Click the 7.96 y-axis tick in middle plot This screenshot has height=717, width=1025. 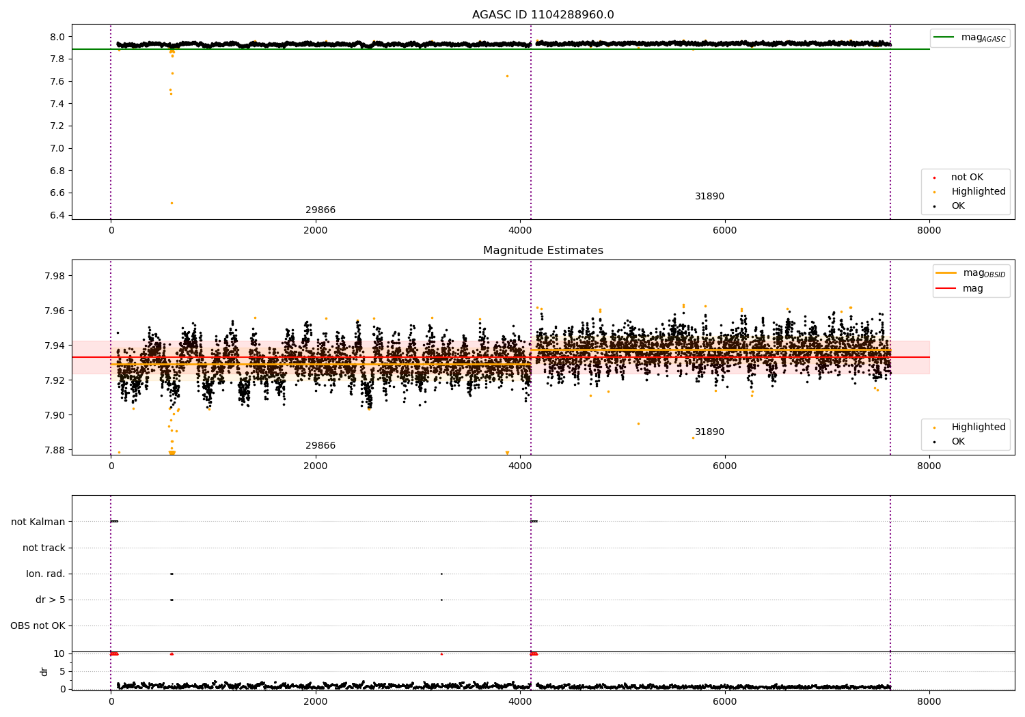[55, 311]
